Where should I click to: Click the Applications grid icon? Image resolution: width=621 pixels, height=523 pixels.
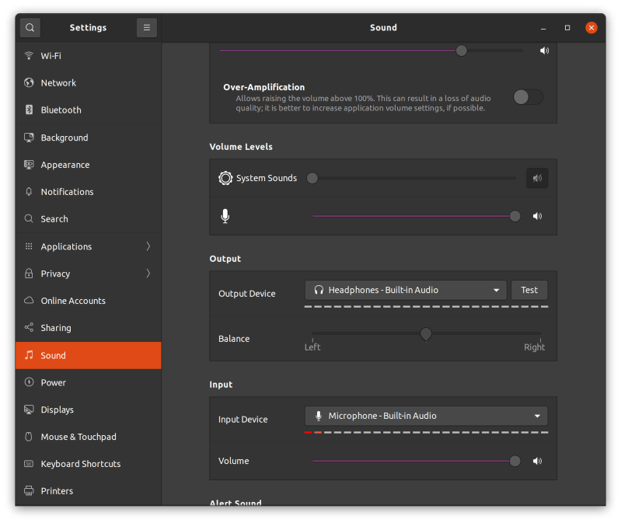click(x=29, y=246)
